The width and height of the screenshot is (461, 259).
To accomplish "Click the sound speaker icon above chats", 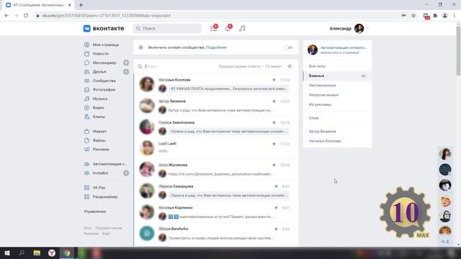I will tap(290, 66).
